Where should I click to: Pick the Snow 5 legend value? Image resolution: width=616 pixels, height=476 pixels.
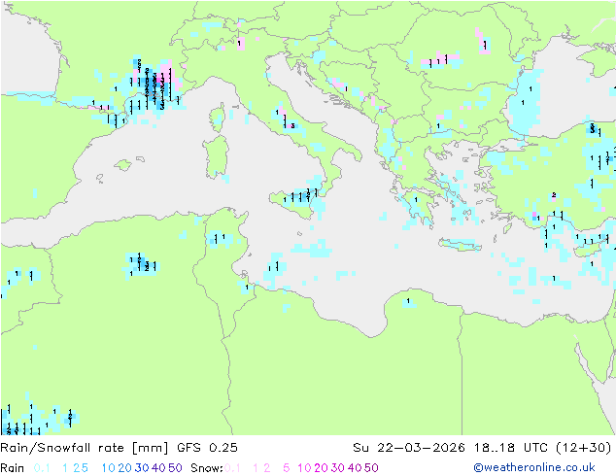[x=287, y=468]
